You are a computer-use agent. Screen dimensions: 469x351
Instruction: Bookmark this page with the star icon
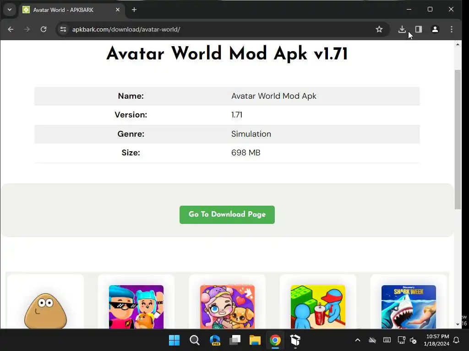379,29
